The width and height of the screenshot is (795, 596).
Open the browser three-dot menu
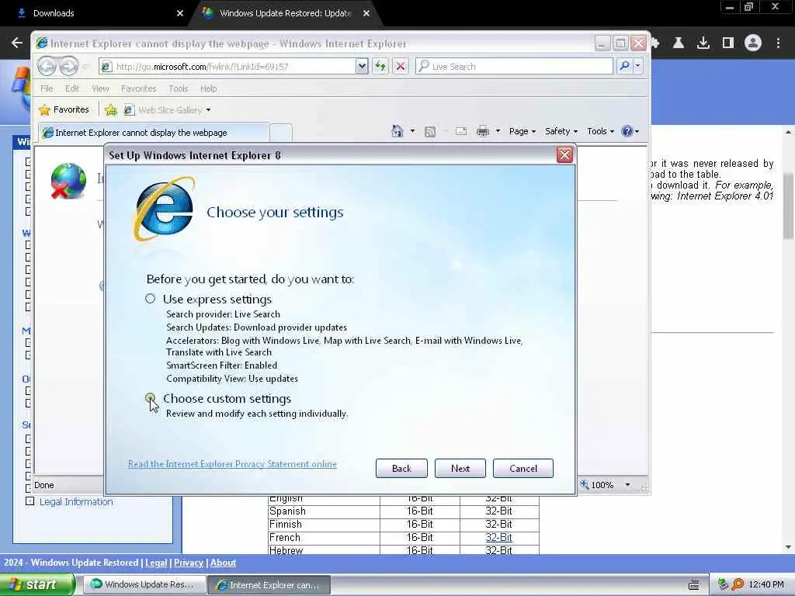tap(778, 43)
